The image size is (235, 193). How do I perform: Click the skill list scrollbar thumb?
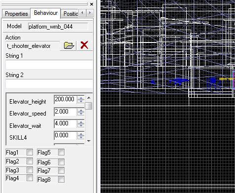pyautogui.click(x=89, y=106)
